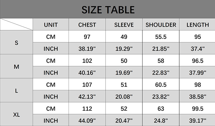Viewport: 215px width, 126px height.
Task: Click the LENGTH column header
Action: pos(198,25)
